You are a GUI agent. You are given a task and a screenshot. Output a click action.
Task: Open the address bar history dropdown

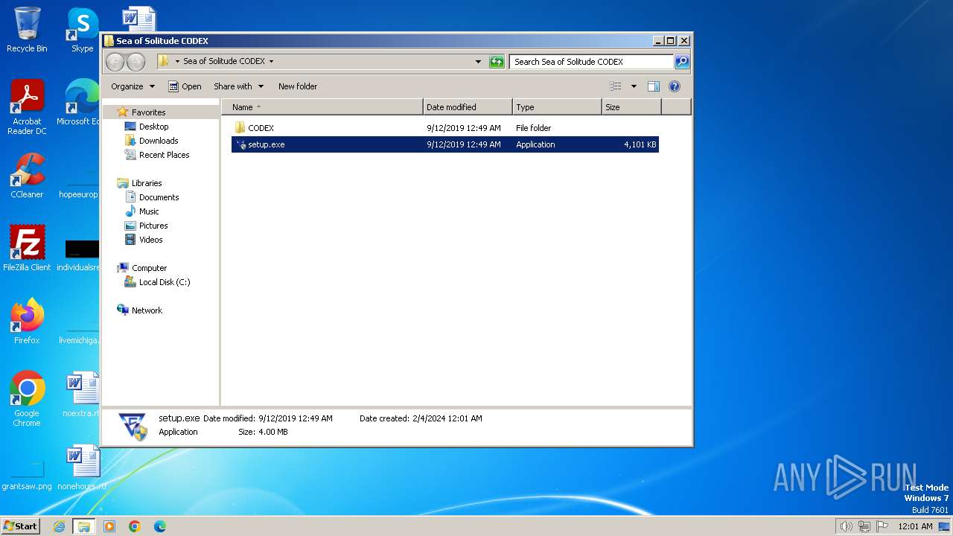(x=478, y=62)
